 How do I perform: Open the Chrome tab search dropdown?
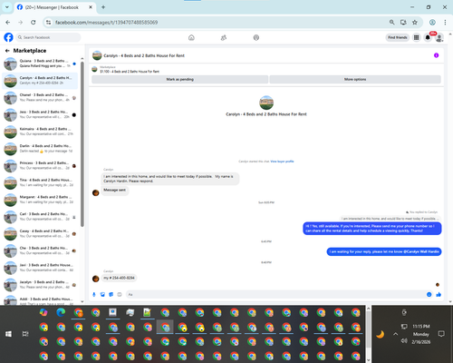point(7,7)
